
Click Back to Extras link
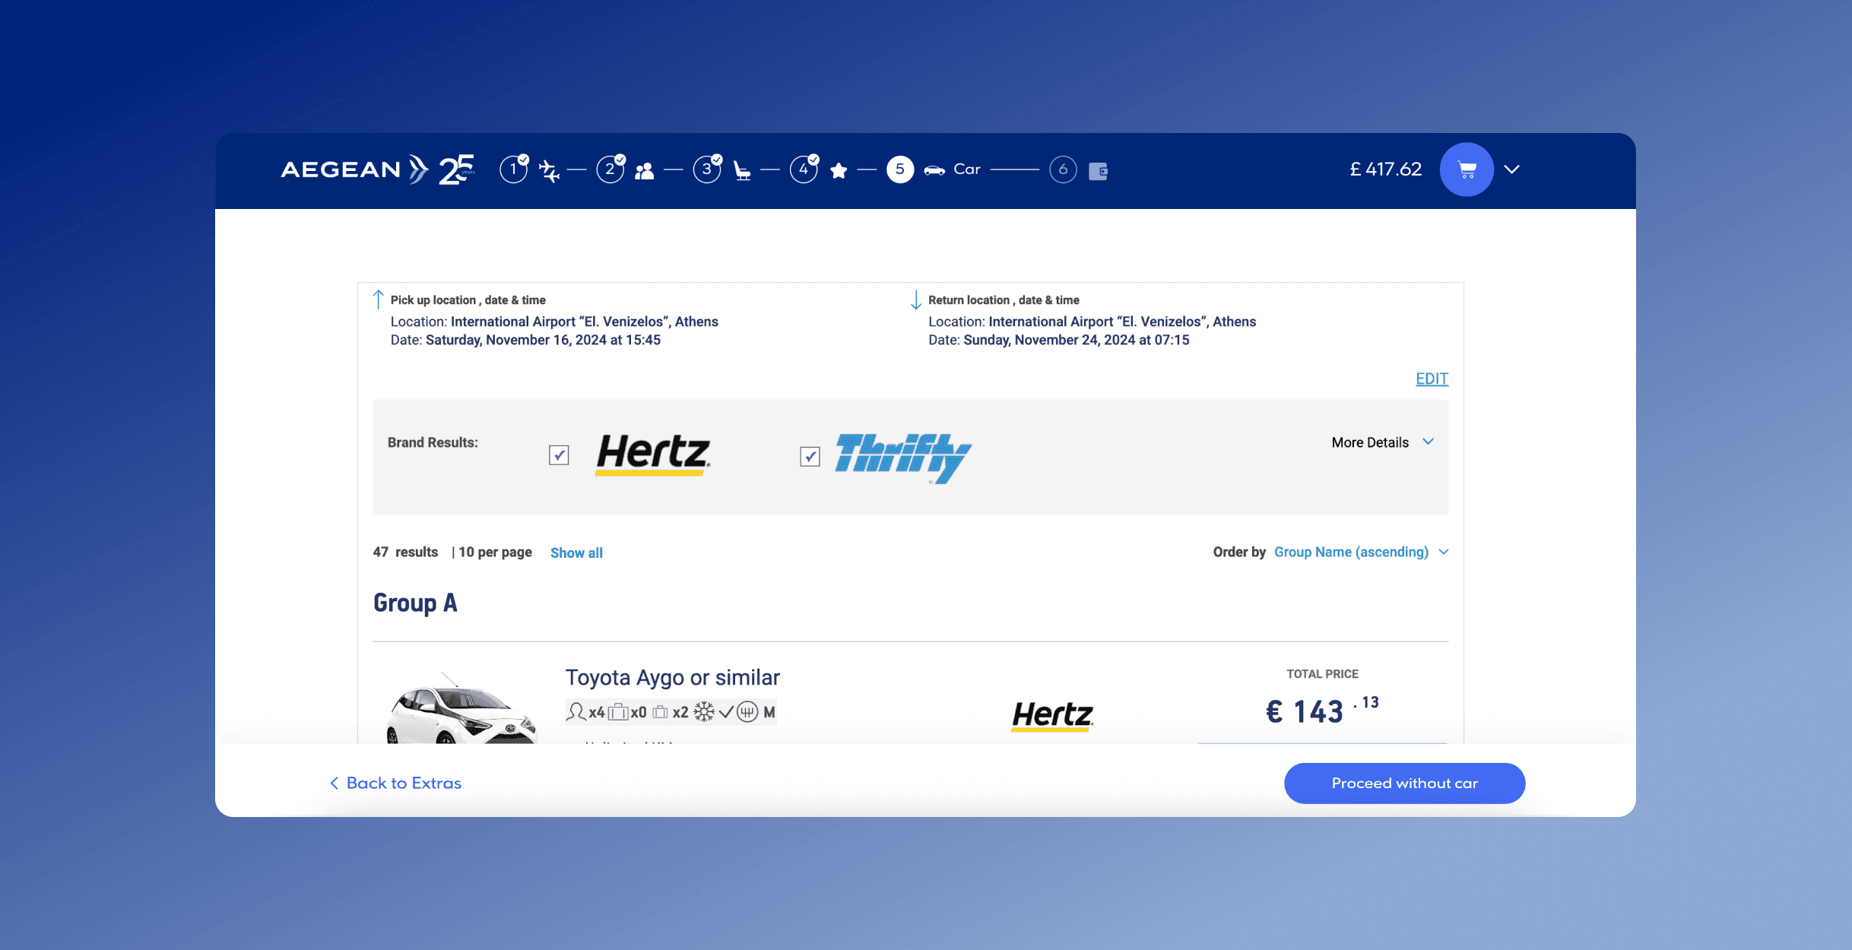396,783
